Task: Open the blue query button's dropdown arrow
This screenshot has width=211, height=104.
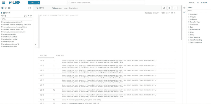Action: 39,2
